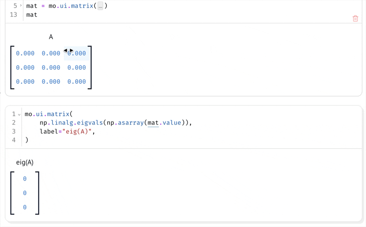Select matrix A row 1, column 2 value

point(51,53)
